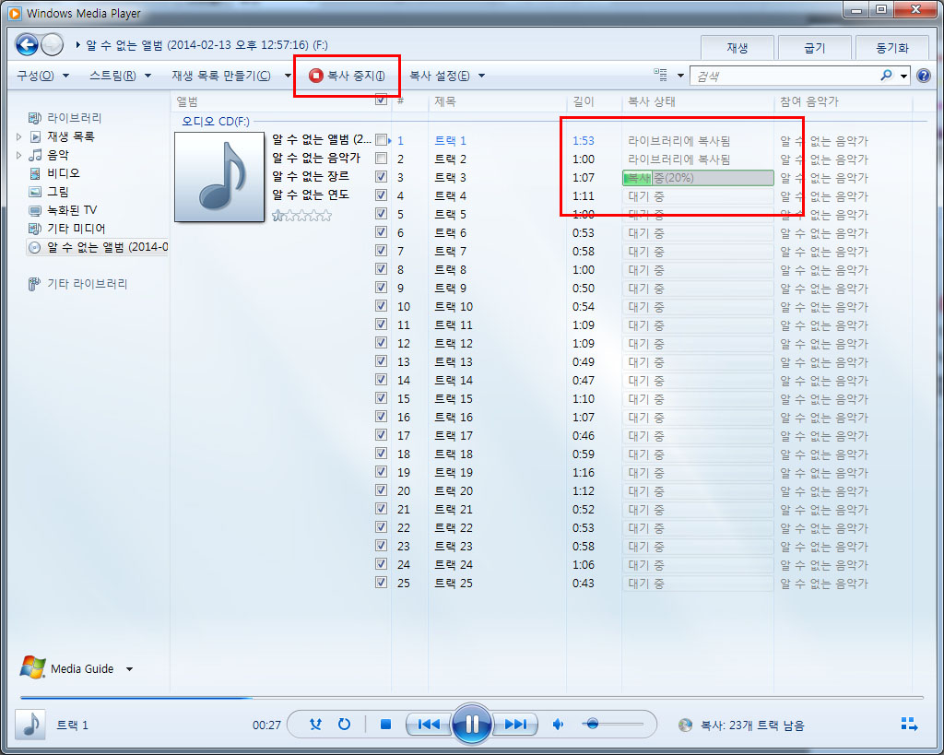Click the Media Guide logo

32,667
